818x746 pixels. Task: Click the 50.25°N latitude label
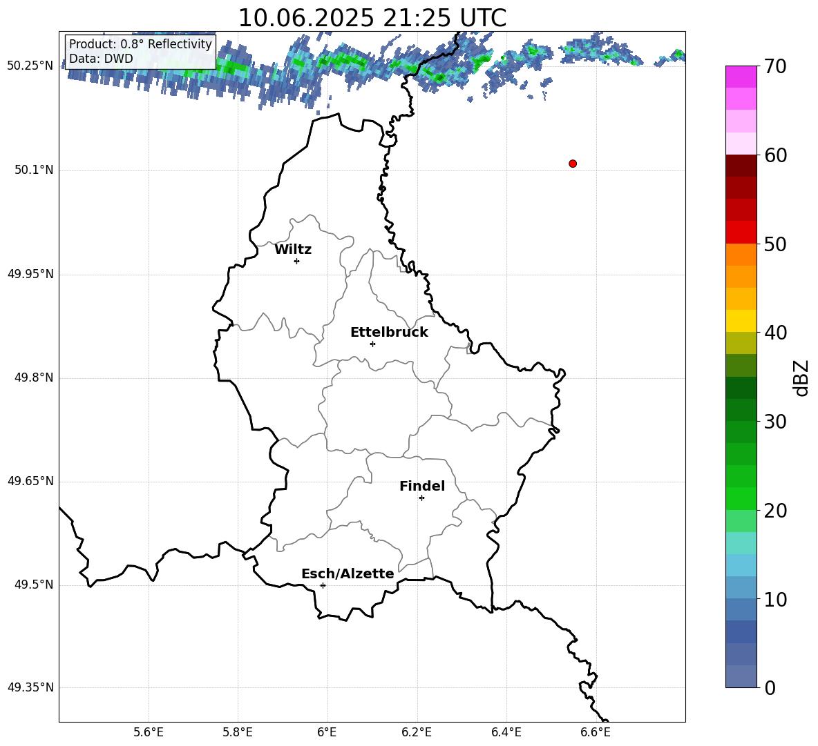(x=30, y=66)
